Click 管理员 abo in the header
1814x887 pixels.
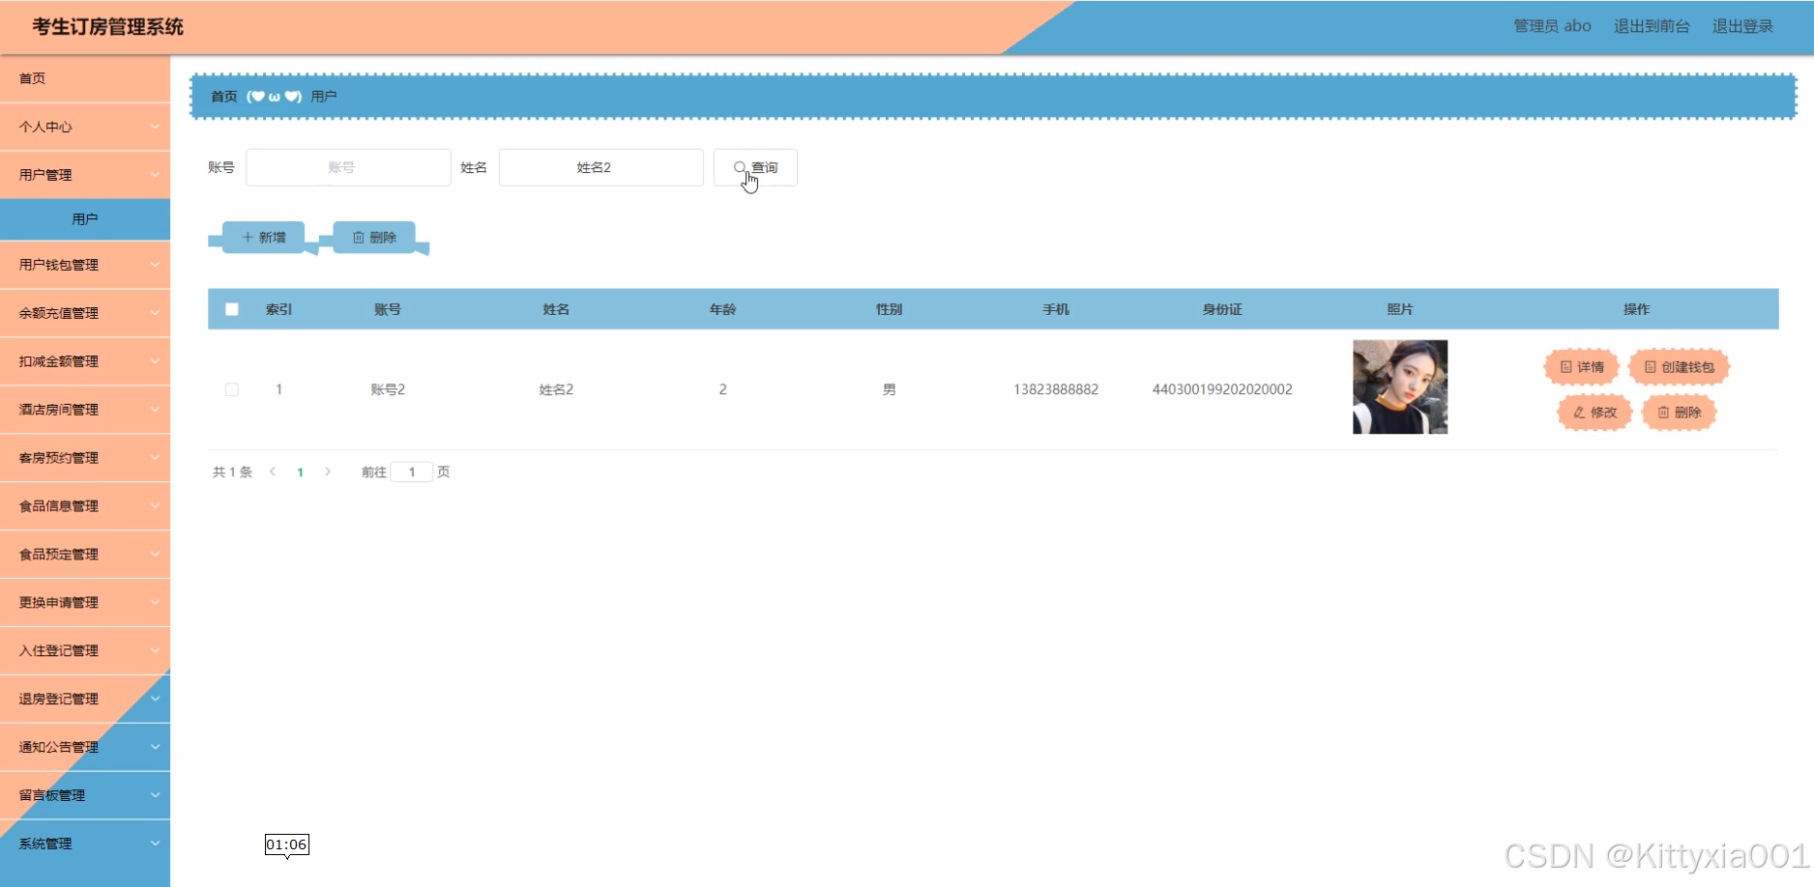pos(1552,26)
